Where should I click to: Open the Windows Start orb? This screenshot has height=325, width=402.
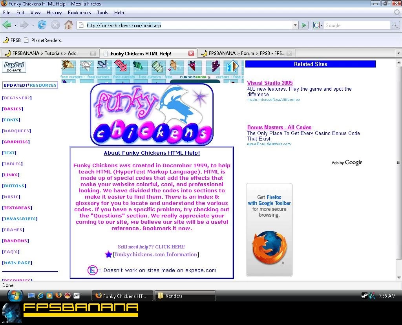coord(15,296)
